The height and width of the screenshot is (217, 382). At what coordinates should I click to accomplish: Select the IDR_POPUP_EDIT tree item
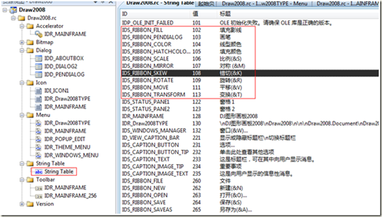click(x=64, y=139)
